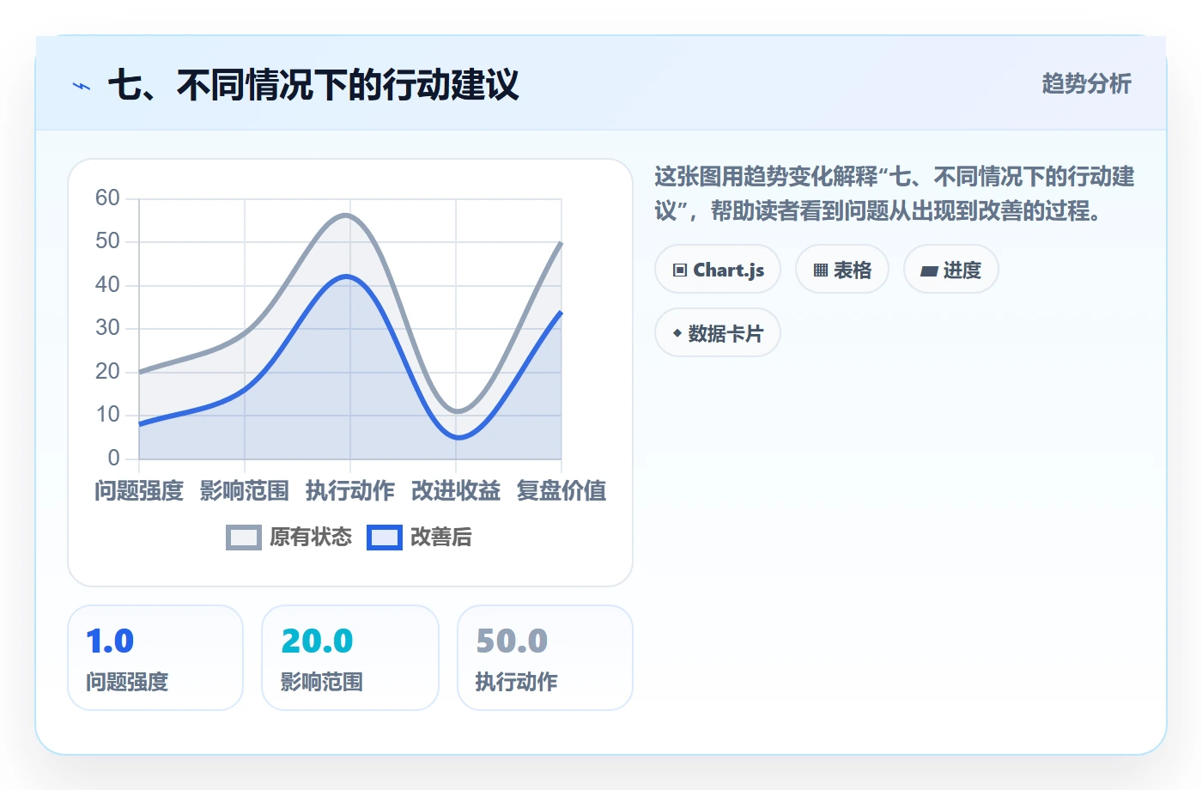
Task: Toggle the 改善后 legend swatch
Action: 385,538
